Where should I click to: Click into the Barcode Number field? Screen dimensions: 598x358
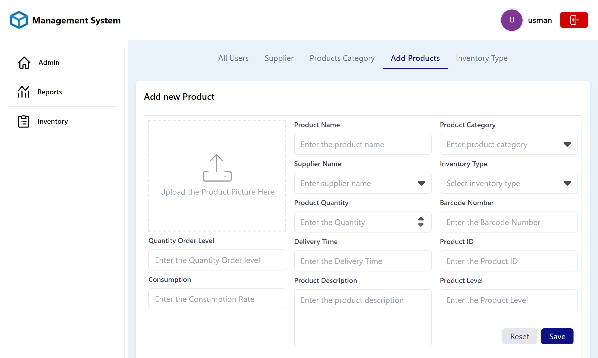(x=508, y=222)
